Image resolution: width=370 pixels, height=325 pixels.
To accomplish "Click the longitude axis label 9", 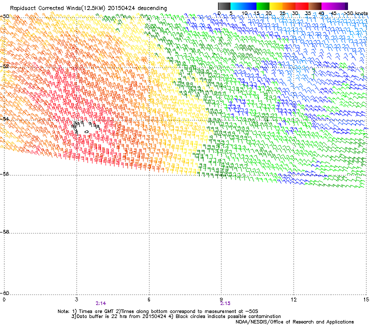I will pyautogui.click(x=221, y=299).
